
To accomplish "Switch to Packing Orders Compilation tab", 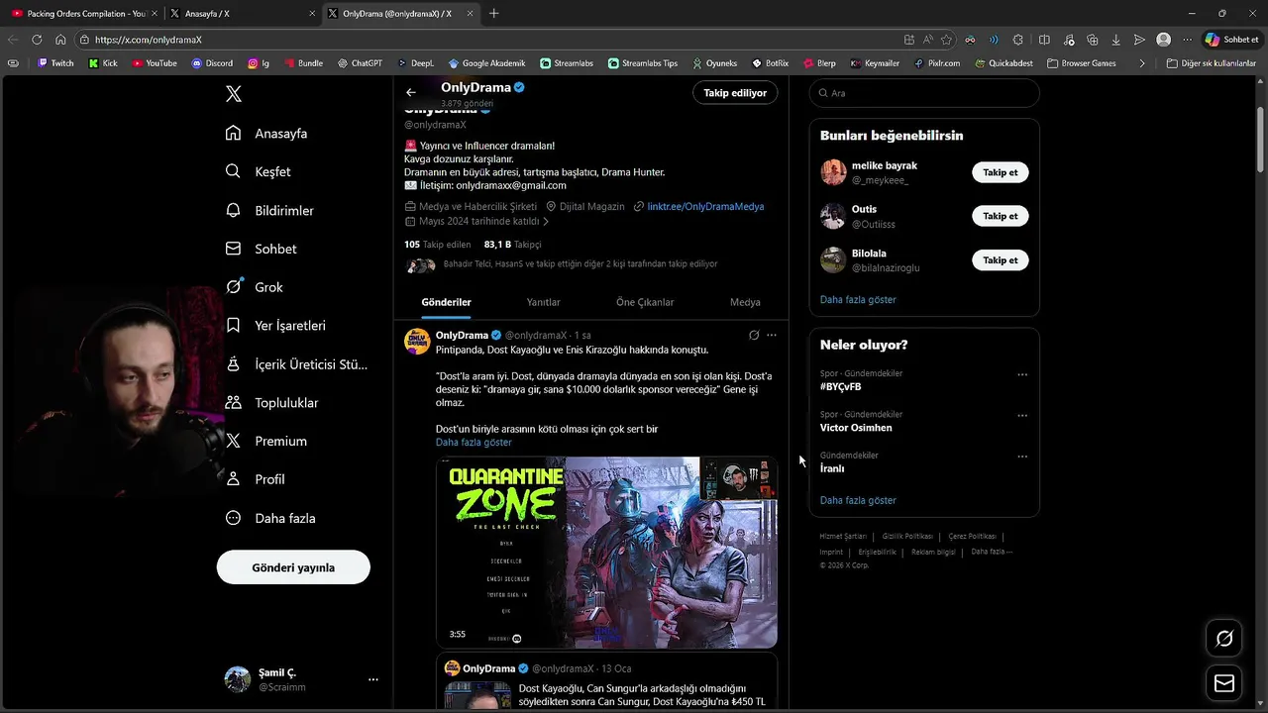I will click(x=83, y=13).
